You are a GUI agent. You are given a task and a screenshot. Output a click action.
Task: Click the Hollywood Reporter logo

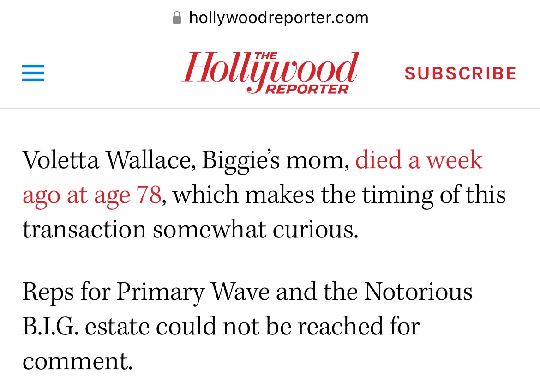(x=270, y=73)
